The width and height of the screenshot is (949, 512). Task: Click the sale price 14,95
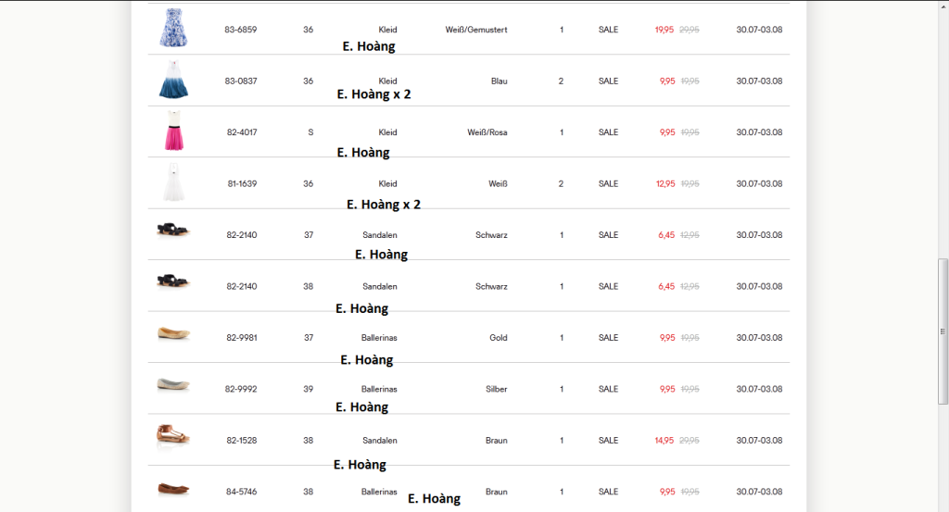tap(664, 441)
